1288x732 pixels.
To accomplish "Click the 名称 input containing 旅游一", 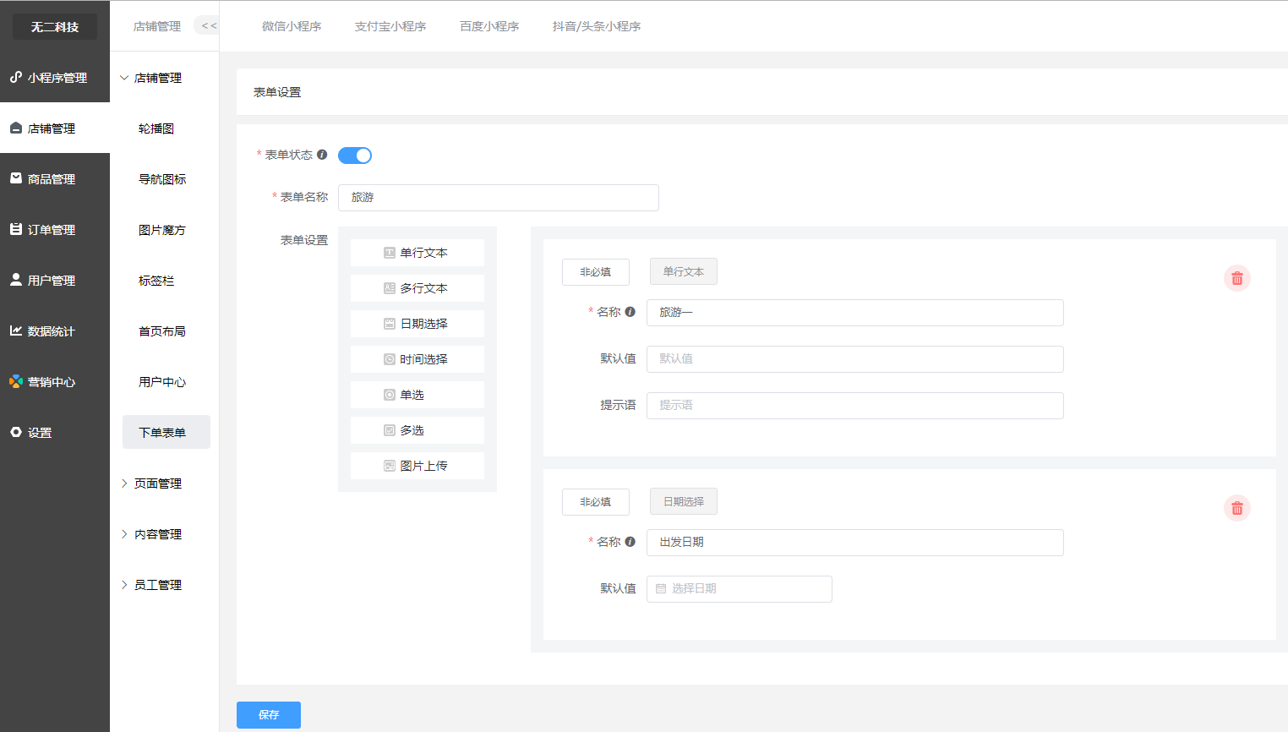I will pos(855,313).
